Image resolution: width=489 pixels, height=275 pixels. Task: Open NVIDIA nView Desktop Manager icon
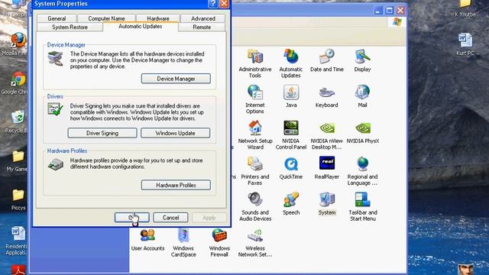pyautogui.click(x=326, y=135)
